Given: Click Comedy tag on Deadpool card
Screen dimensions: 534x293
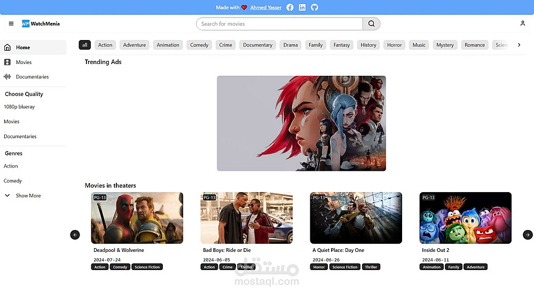Looking at the screenshot, I should pos(120,267).
